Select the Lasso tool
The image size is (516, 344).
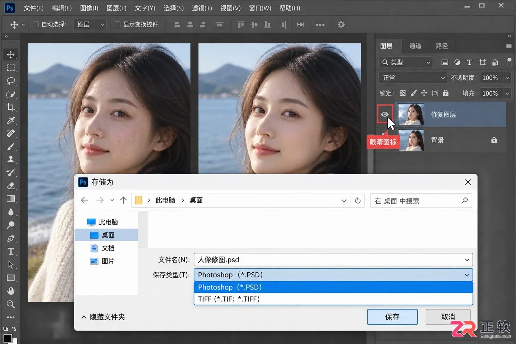pos(11,81)
